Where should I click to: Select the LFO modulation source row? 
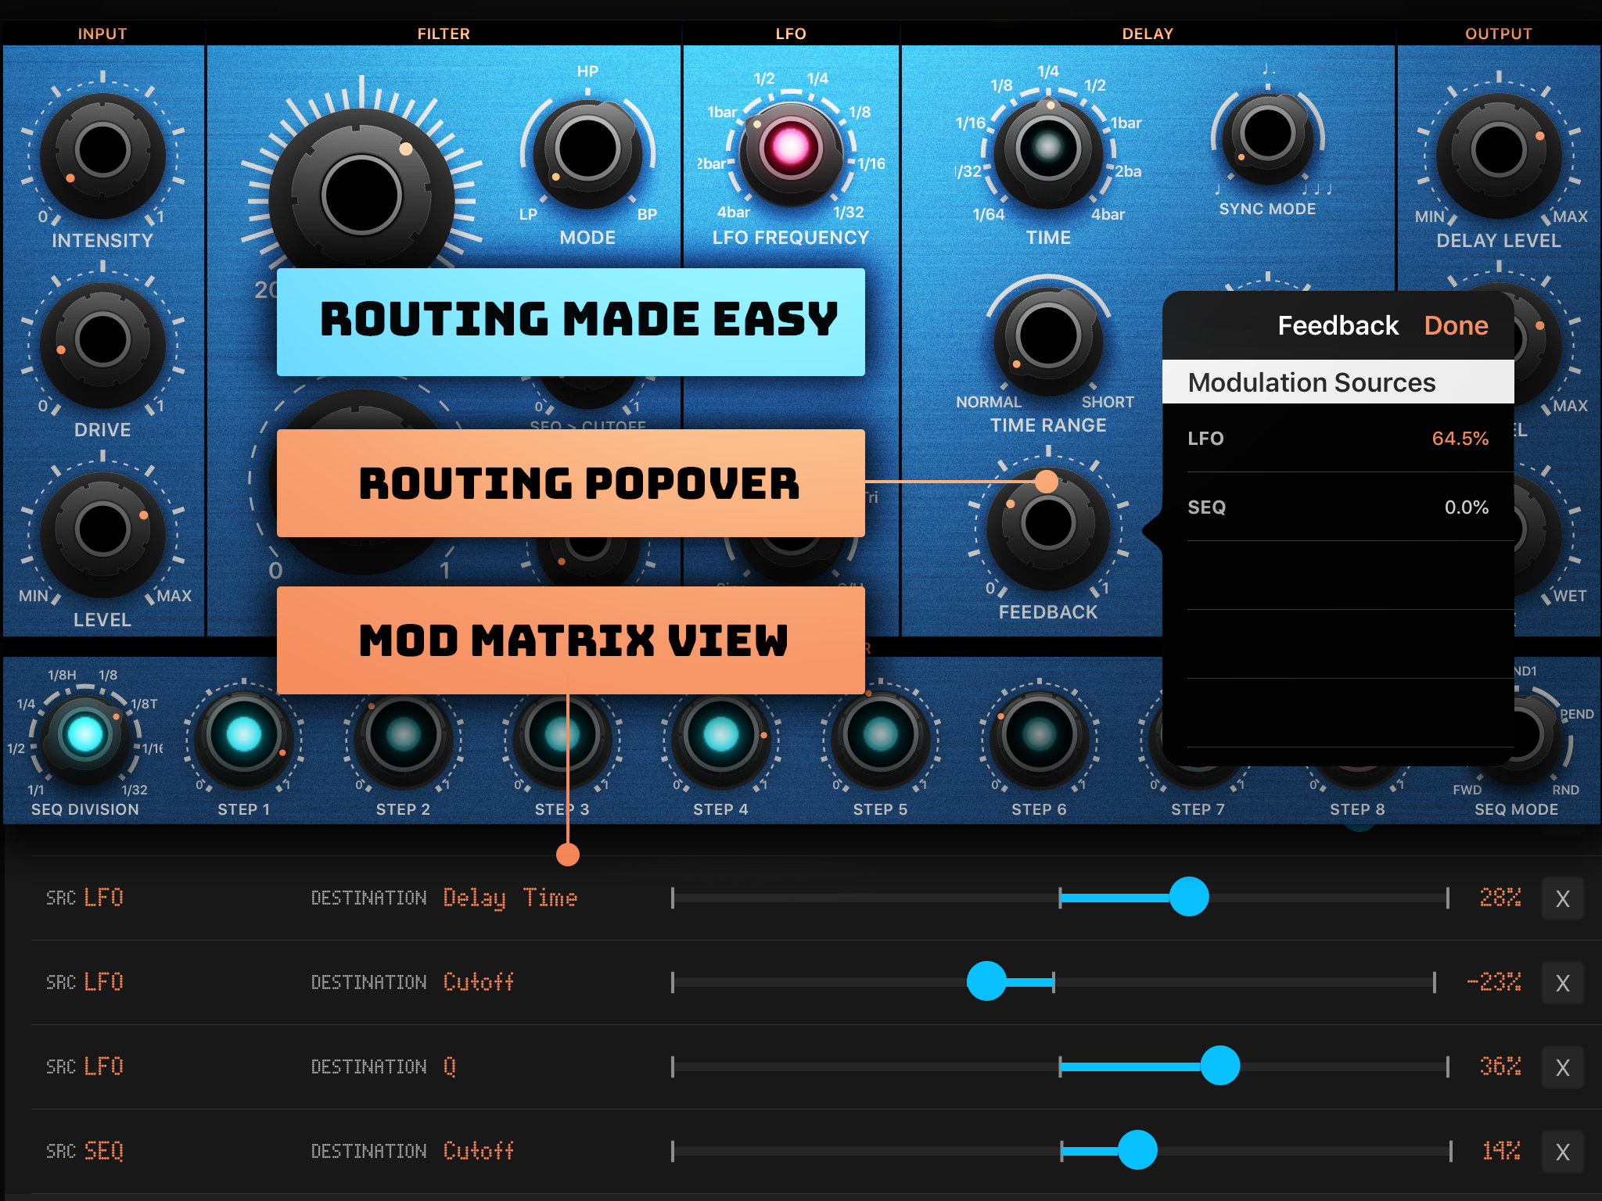coord(1338,438)
